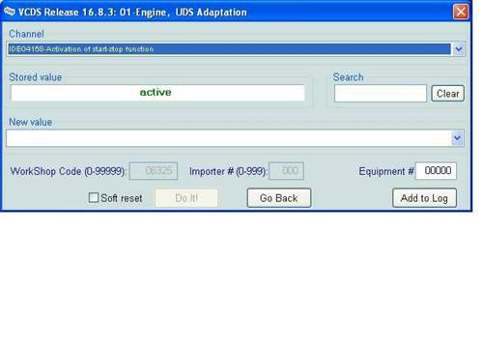
Task: Click the Do It! button
Action: click(186, 198)
